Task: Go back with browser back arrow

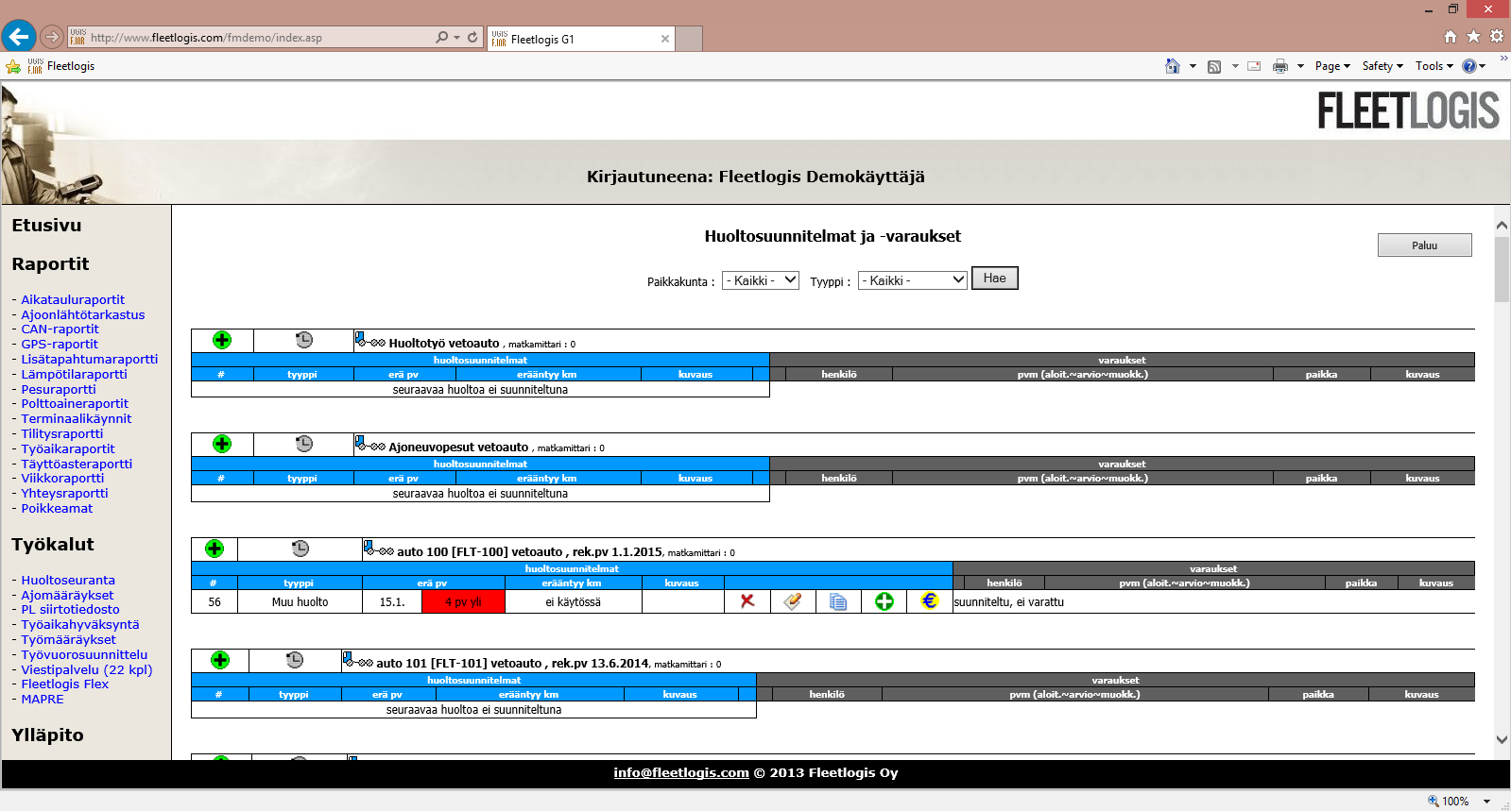Action: coord(19,37)
